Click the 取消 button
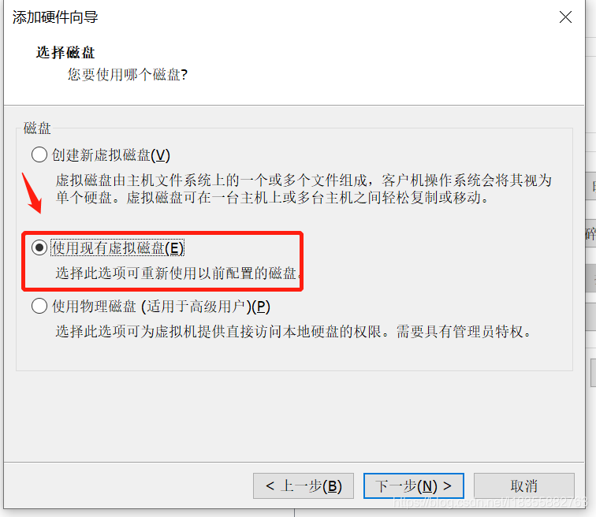Screen dimensions: 596x517 523,485
